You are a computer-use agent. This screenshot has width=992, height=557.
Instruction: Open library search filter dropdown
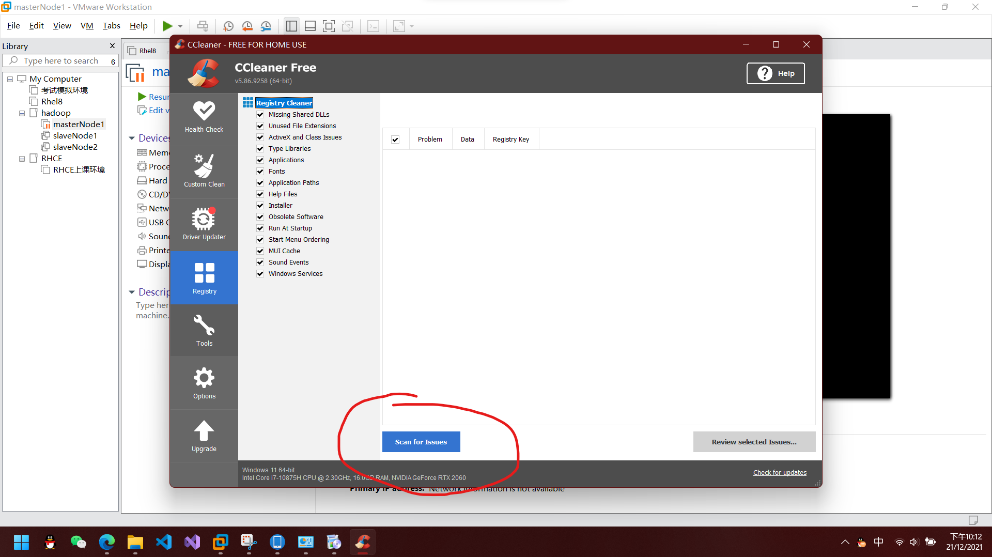tap(113, 61)
